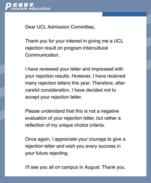151x183 pixels.
Task: Click the line "your future rejecting."
Action: coord(47,153)
